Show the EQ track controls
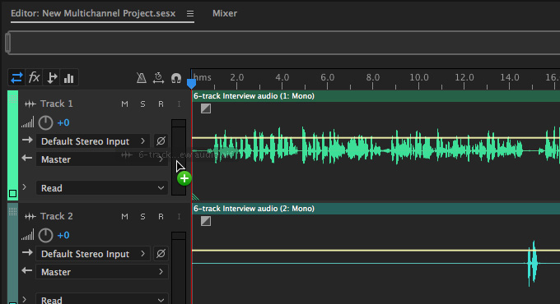The width and height of the screenshot is (560, 304). pos(69,77)
